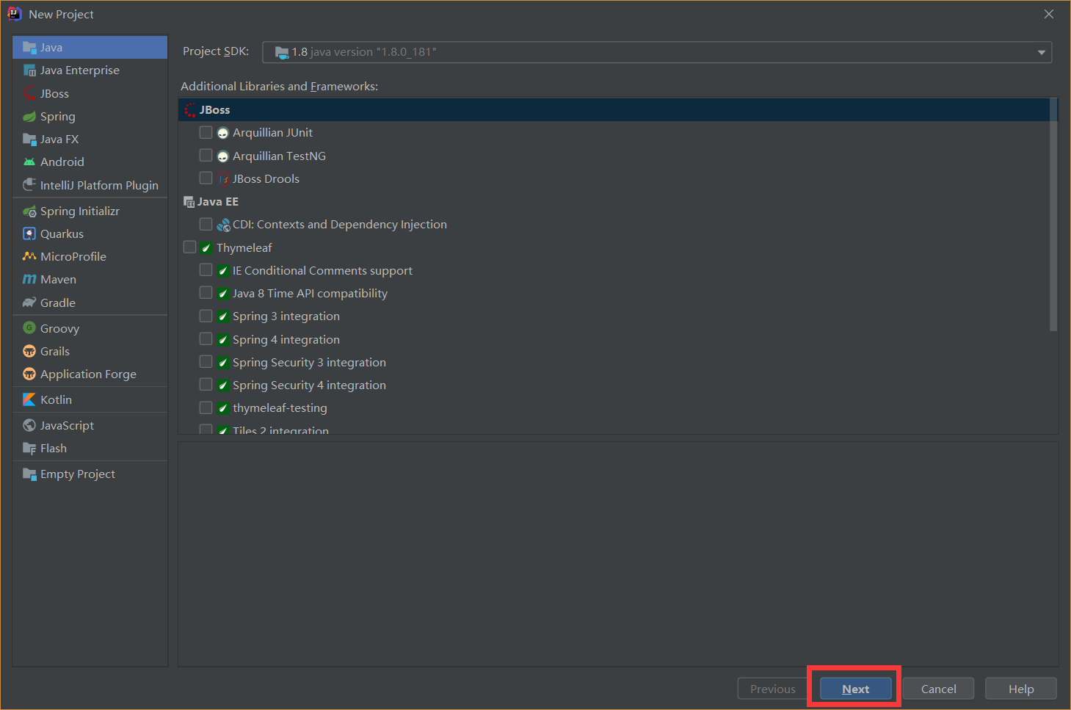Viewport: 1071px width, 710px height.
Task: Select the MicroProfile icon
Action: [29, 257]
